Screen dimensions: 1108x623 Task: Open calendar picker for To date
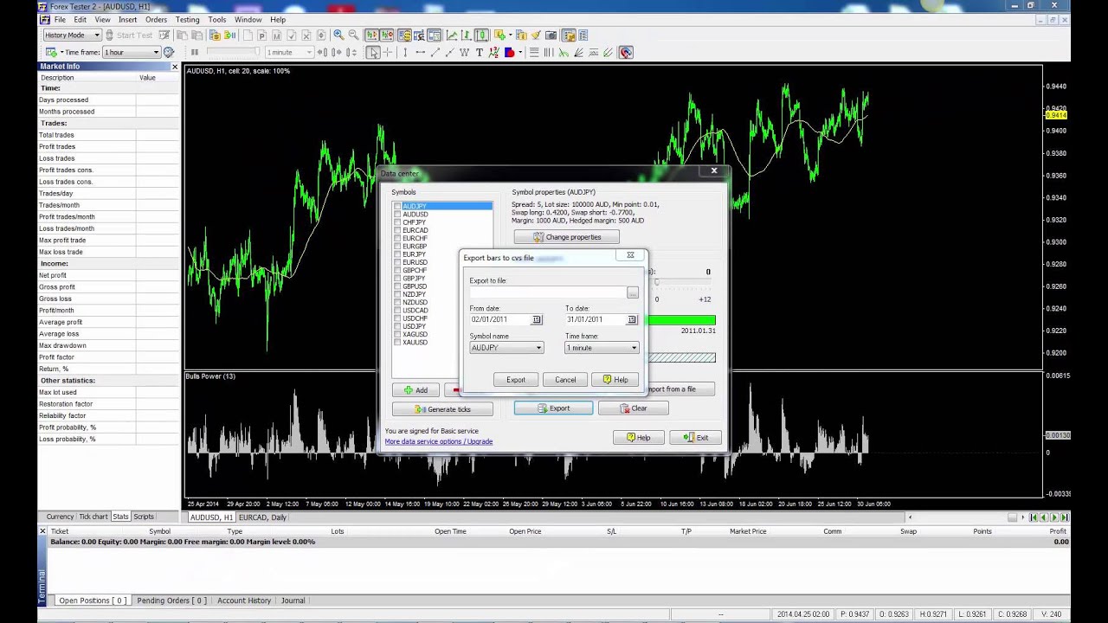632,319
